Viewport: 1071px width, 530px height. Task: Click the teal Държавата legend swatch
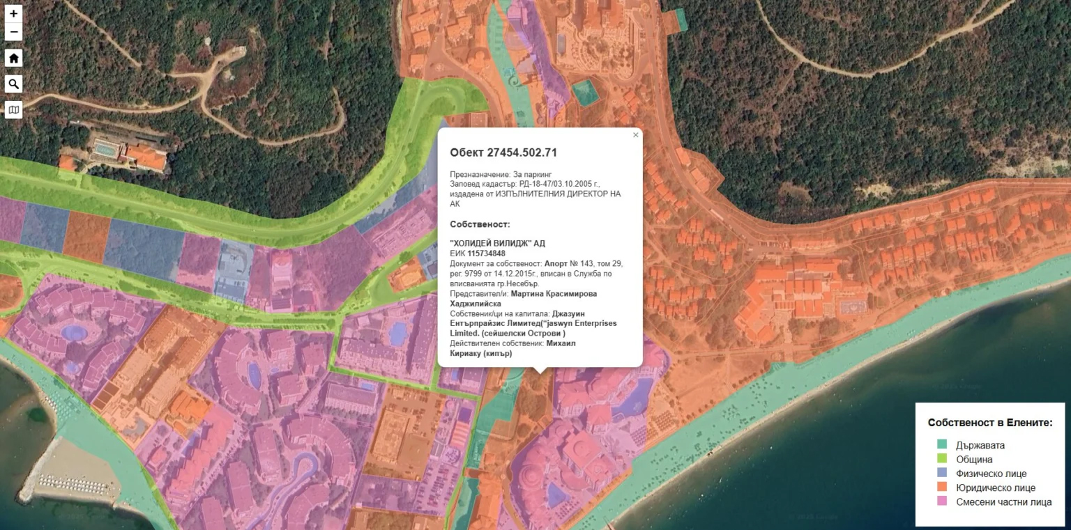pyautogui.click(x=942, y=445)
